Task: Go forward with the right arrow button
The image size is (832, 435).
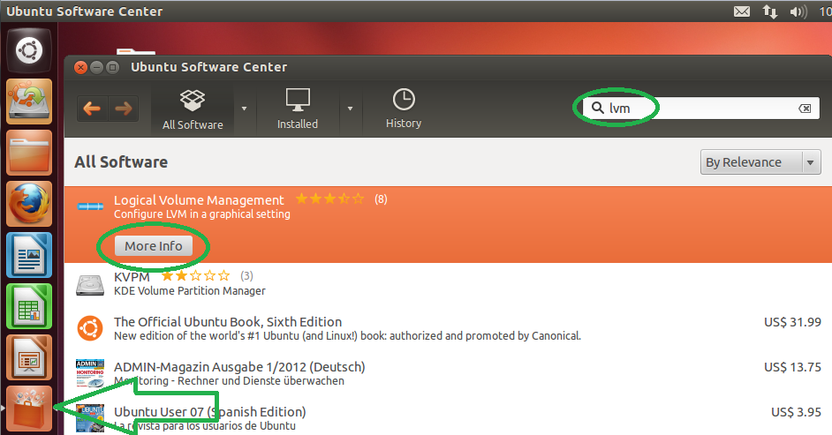Action: point(123,109)
